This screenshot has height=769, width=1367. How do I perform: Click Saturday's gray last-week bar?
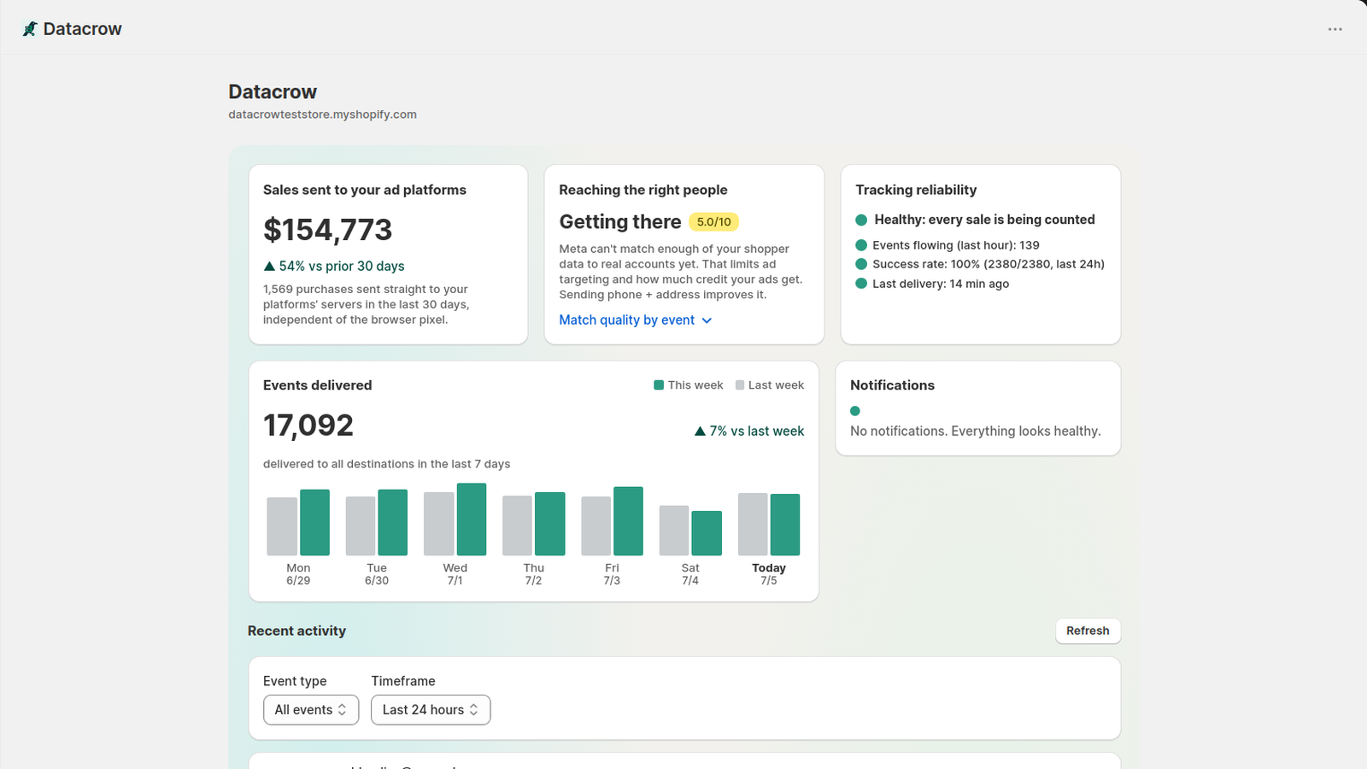674,531
